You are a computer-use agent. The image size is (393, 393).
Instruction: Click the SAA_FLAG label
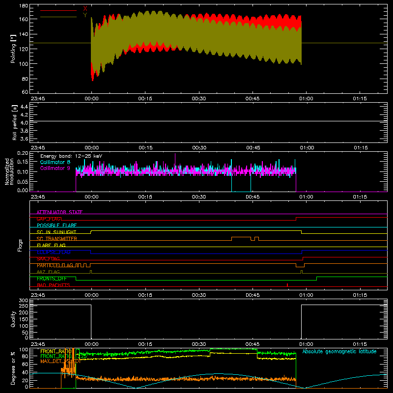pyautogui.click(x=48, y=259)
